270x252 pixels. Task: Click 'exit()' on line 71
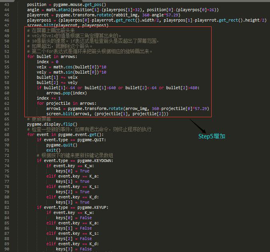pos(53,150)
